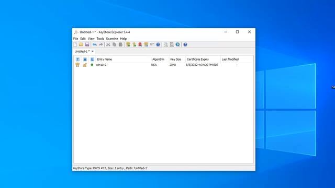This screenshot has height=188, width=335.
Task: Click the Examine Certificate magnifier icon
Action: (165, 44)
